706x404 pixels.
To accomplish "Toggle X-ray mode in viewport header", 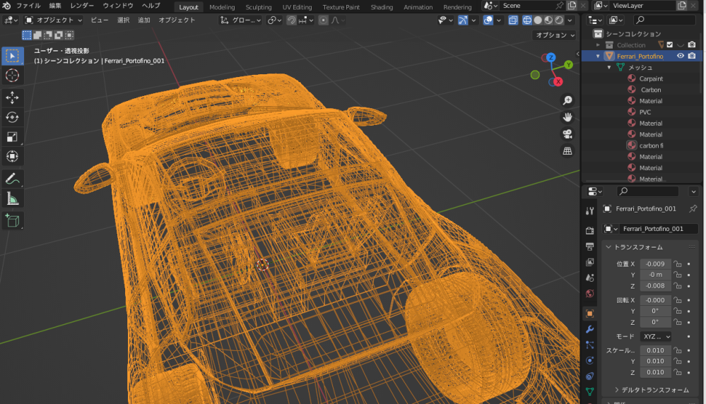I will 513,20.
